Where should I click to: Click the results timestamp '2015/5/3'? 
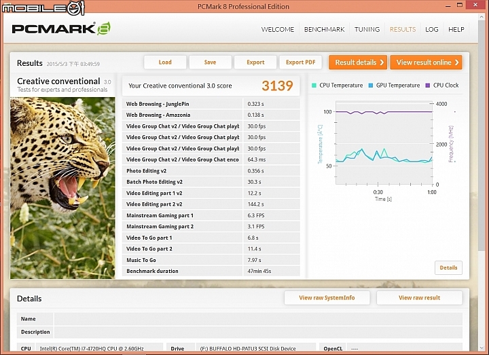(73, 64)
